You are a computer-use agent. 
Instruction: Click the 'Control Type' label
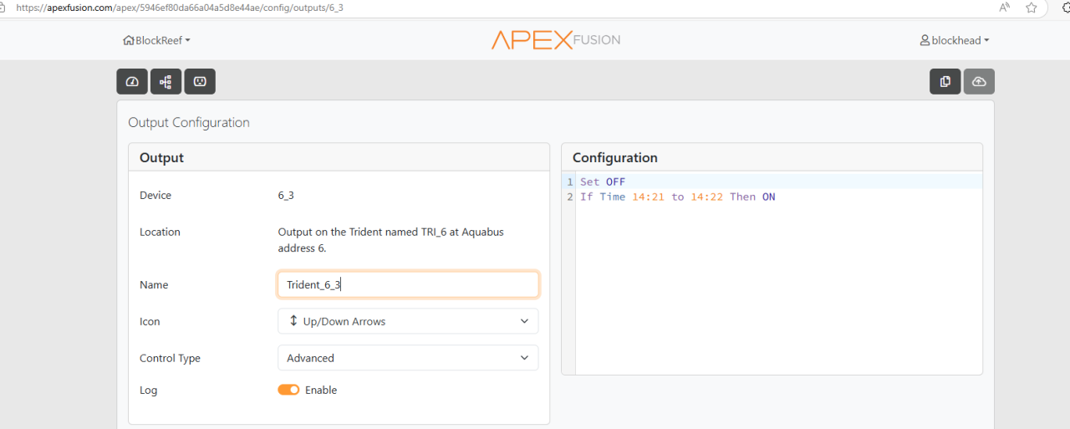point(171,358)
